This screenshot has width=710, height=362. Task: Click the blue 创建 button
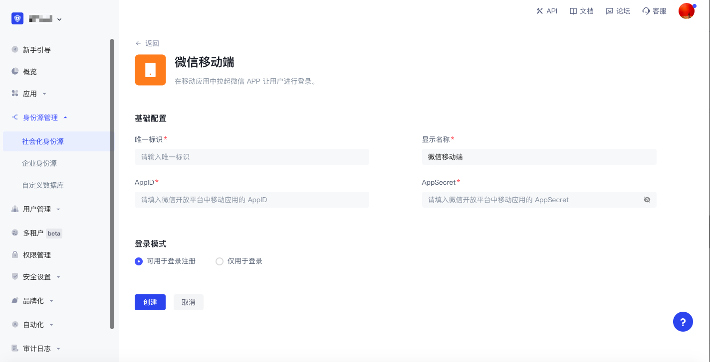(150, 302)
